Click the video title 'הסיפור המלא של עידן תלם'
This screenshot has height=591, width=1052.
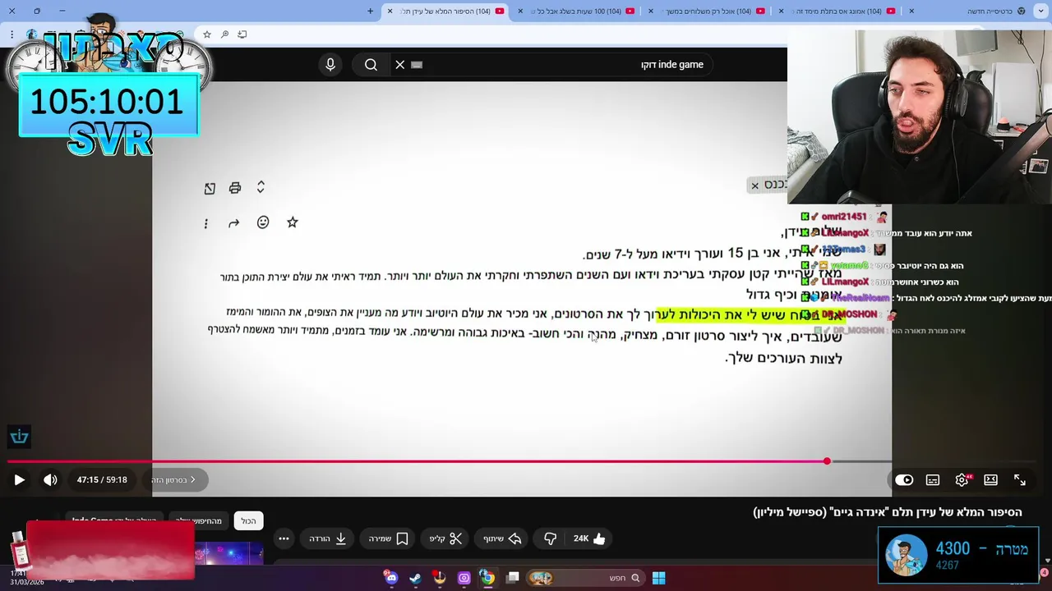pyautogui.click(x=888, y=512)
